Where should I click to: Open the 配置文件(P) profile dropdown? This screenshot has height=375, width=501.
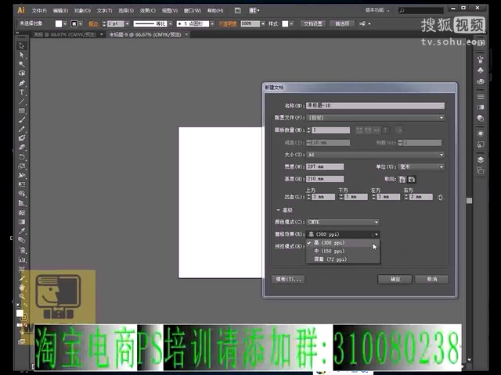click(376, 118)
